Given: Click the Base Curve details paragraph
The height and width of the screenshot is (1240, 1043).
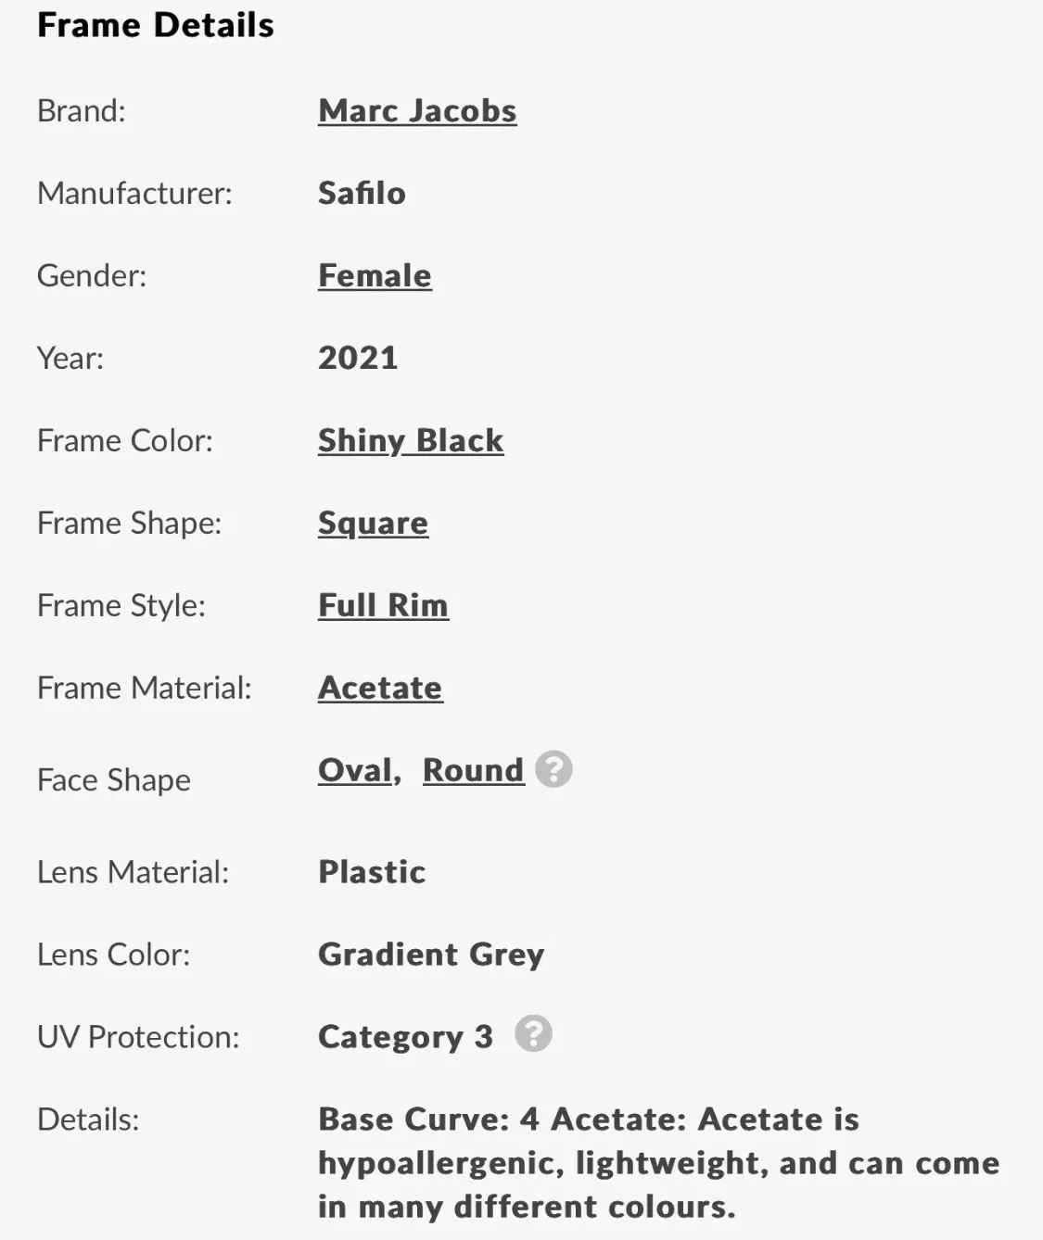Looking at the screenshot, I should (x=658, y=1163).
